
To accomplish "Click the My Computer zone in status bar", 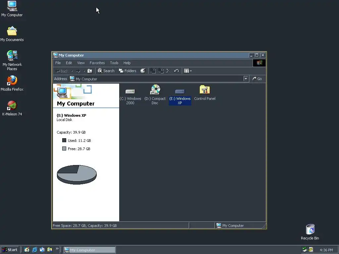I will coord(240,226).
